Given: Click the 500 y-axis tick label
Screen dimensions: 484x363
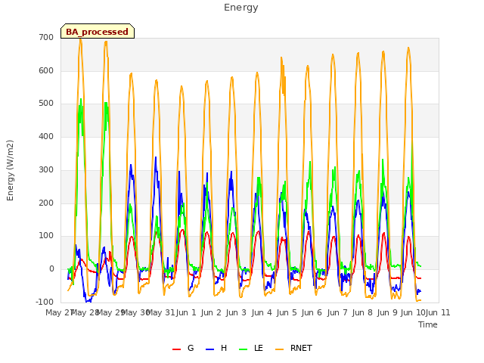Looking at the screenshot, I should pyautogui.click(x=46, y=104).
